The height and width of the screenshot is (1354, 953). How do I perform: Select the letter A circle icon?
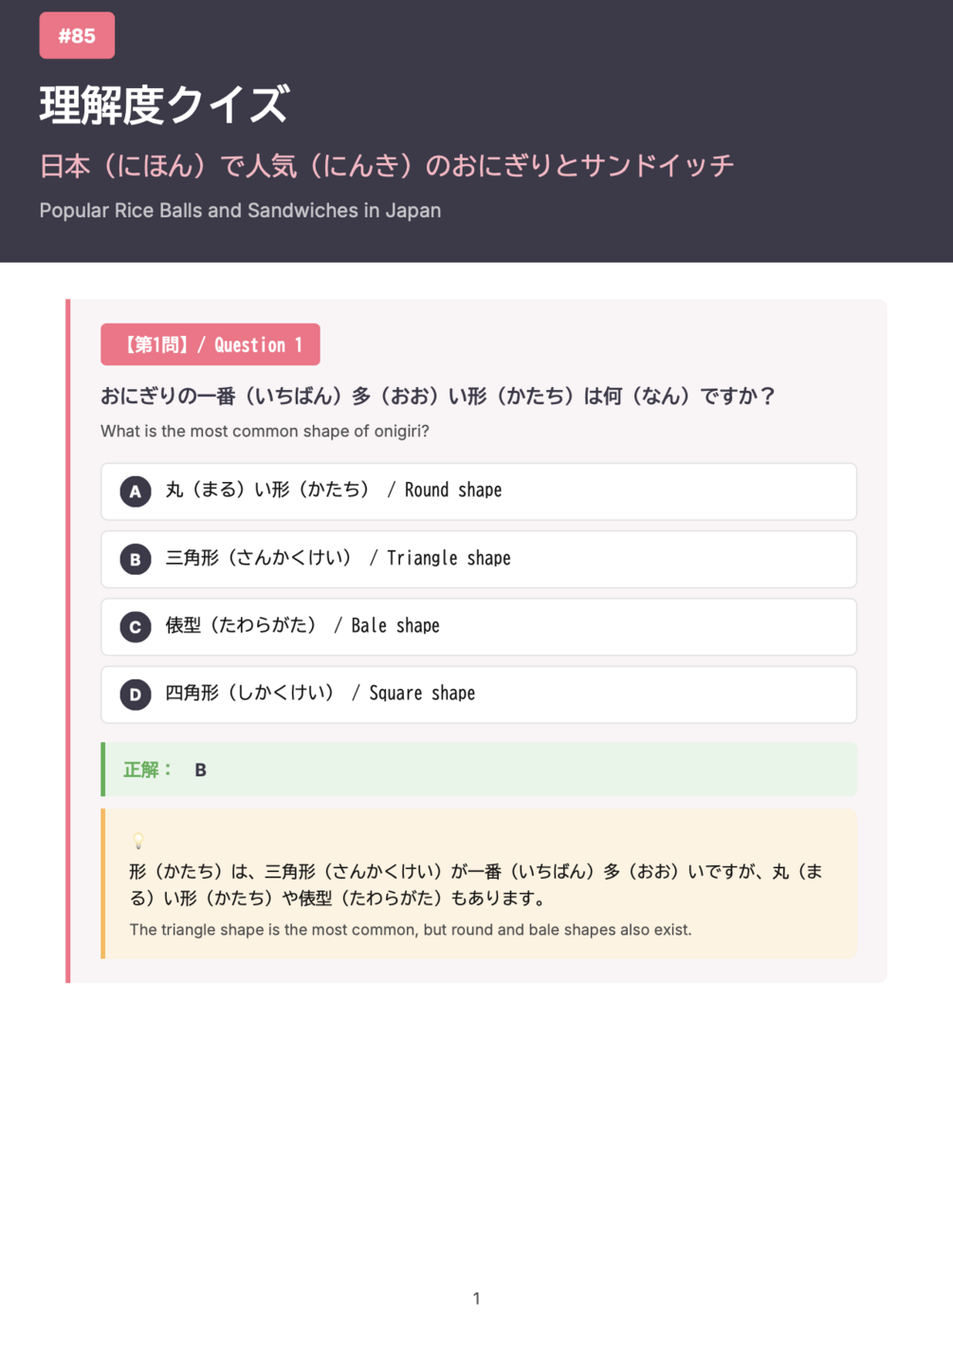click(x=136, y=492)
